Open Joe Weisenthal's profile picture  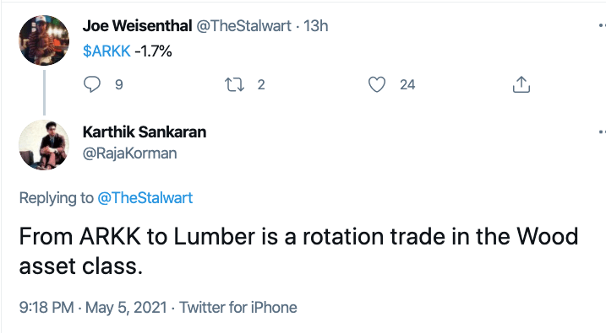click(44, 40)
